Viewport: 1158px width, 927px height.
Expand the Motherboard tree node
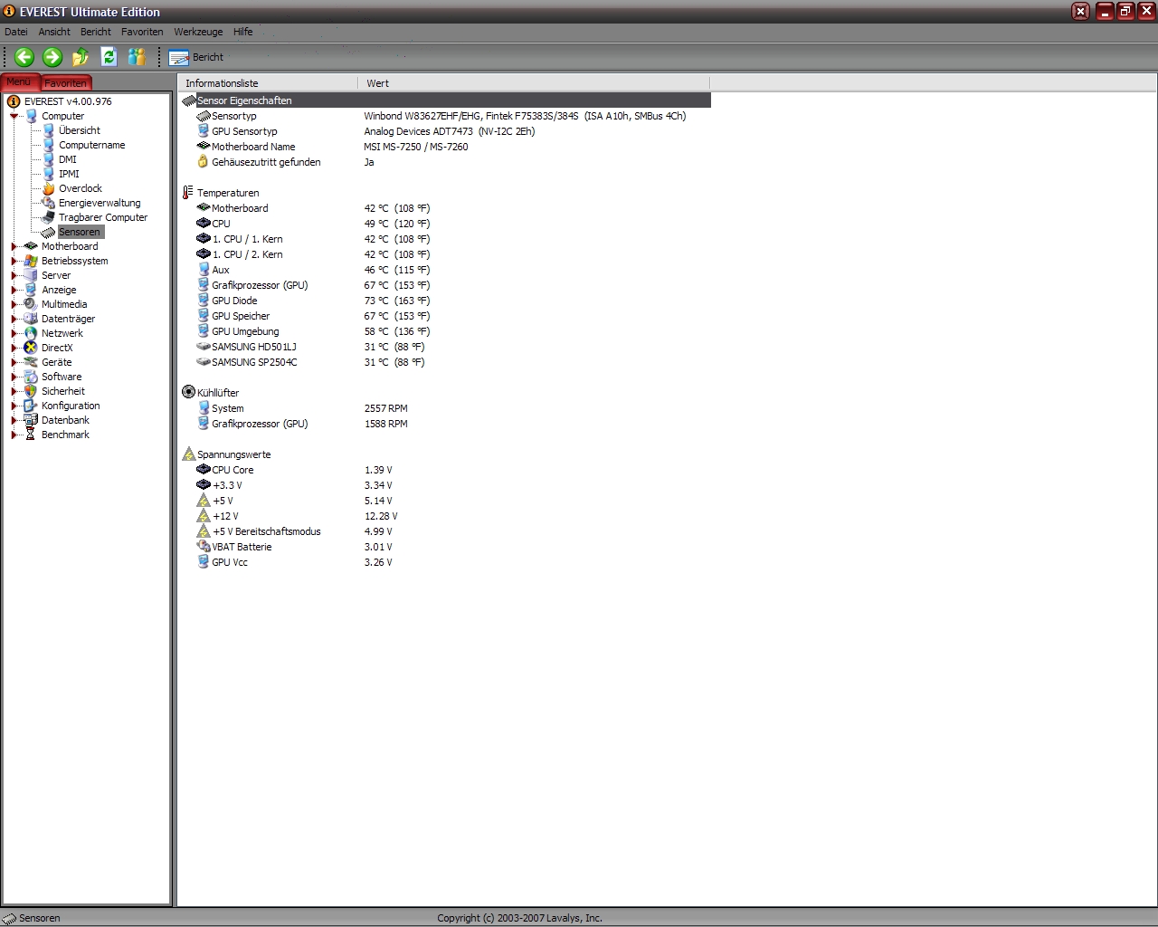[x=14, y=246]
